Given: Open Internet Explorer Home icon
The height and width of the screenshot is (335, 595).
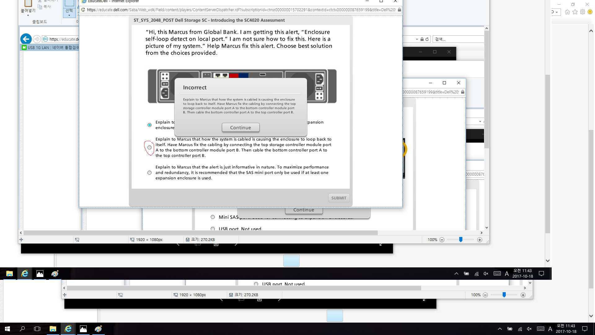Looking at the screenshot, I should coord(567,12).
